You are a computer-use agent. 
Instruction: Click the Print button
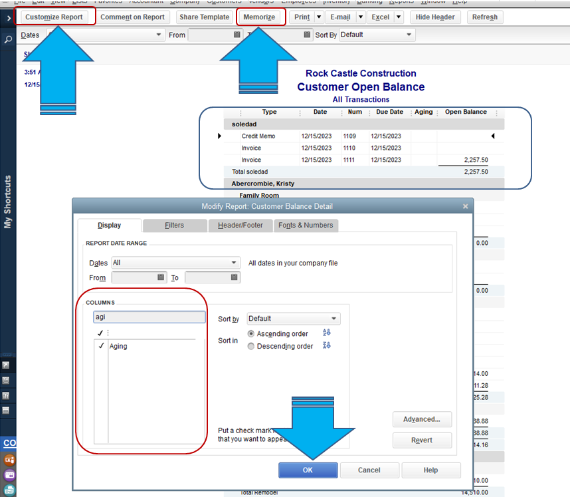(302, 17)
